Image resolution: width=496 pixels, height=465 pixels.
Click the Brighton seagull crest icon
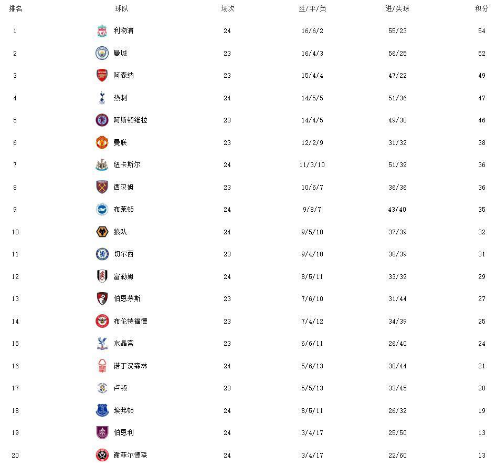pos(102,210)
